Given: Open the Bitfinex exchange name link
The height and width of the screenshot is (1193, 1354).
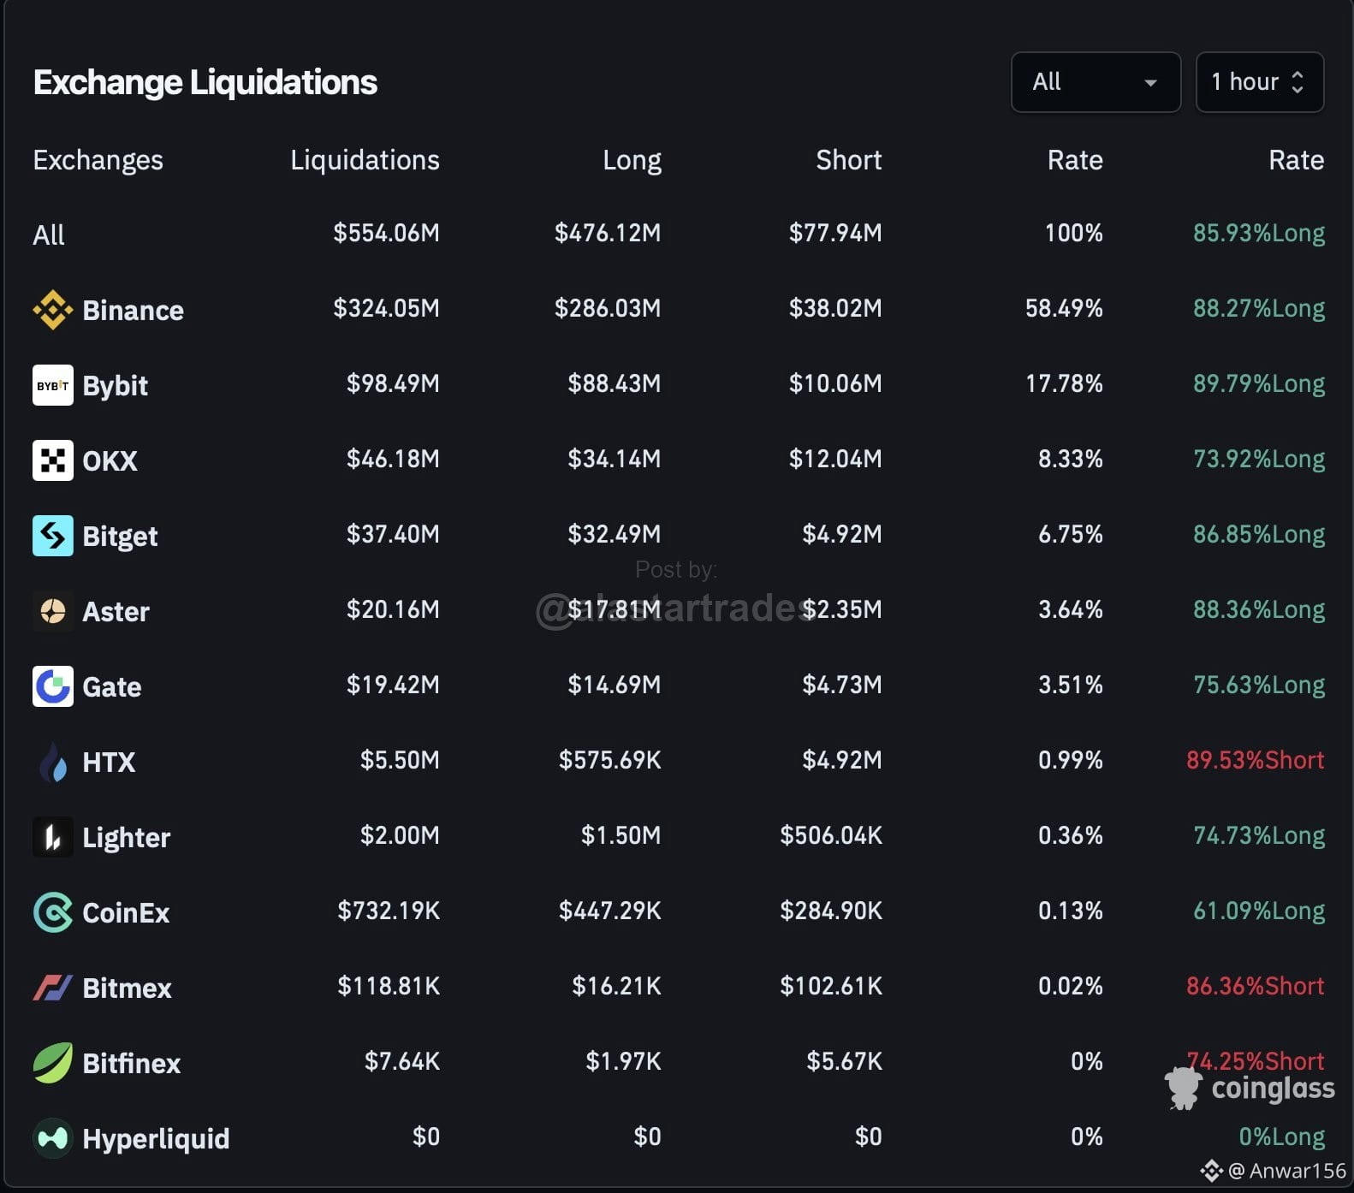Looking at the screenshot, I should pos(131,1063).
